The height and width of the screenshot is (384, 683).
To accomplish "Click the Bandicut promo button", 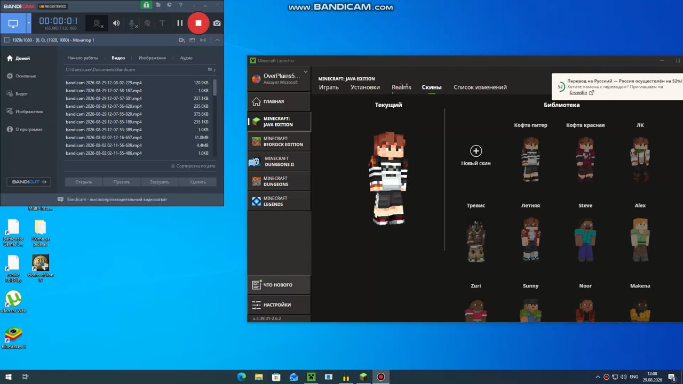I will click(x=28, y=182).
